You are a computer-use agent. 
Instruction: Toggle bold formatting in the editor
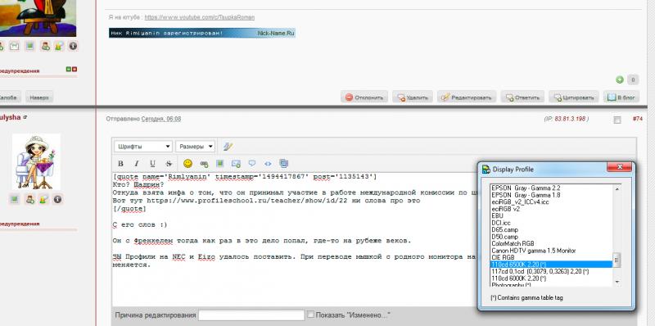[120, 164]
